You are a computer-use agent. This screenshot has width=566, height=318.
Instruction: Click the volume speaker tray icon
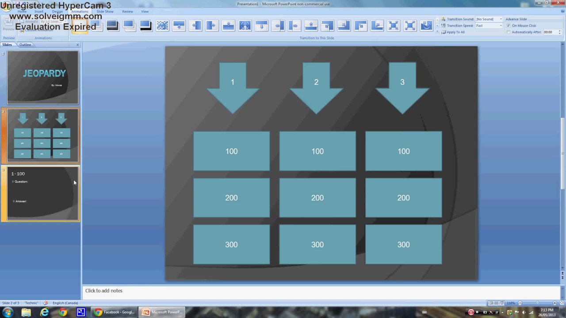point(524,312)
